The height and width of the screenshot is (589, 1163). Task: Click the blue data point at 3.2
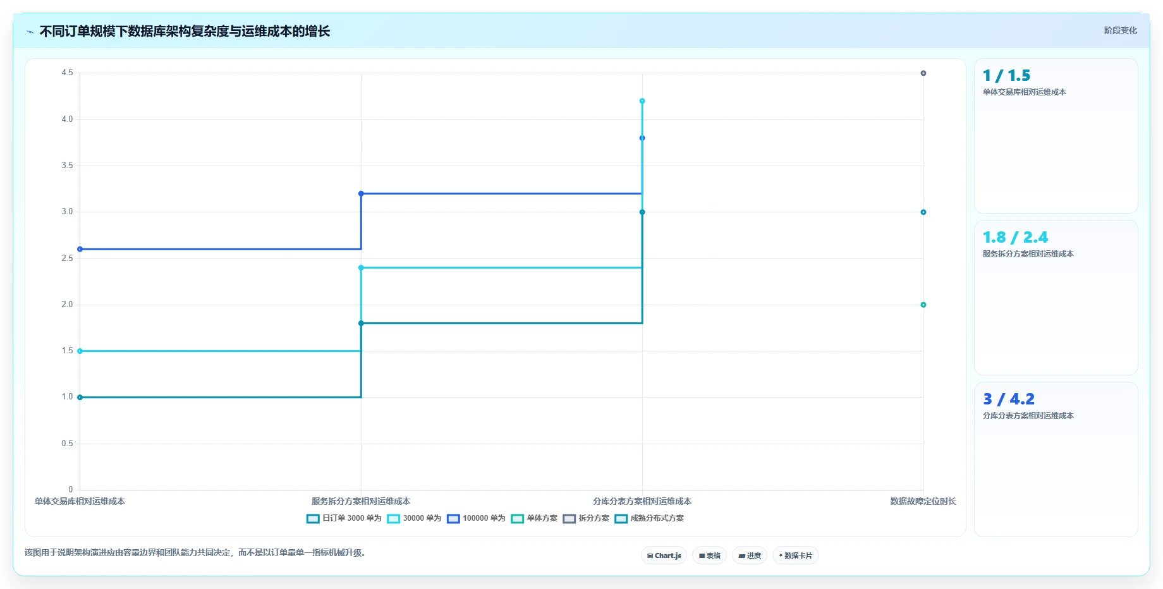click(361, 193)
